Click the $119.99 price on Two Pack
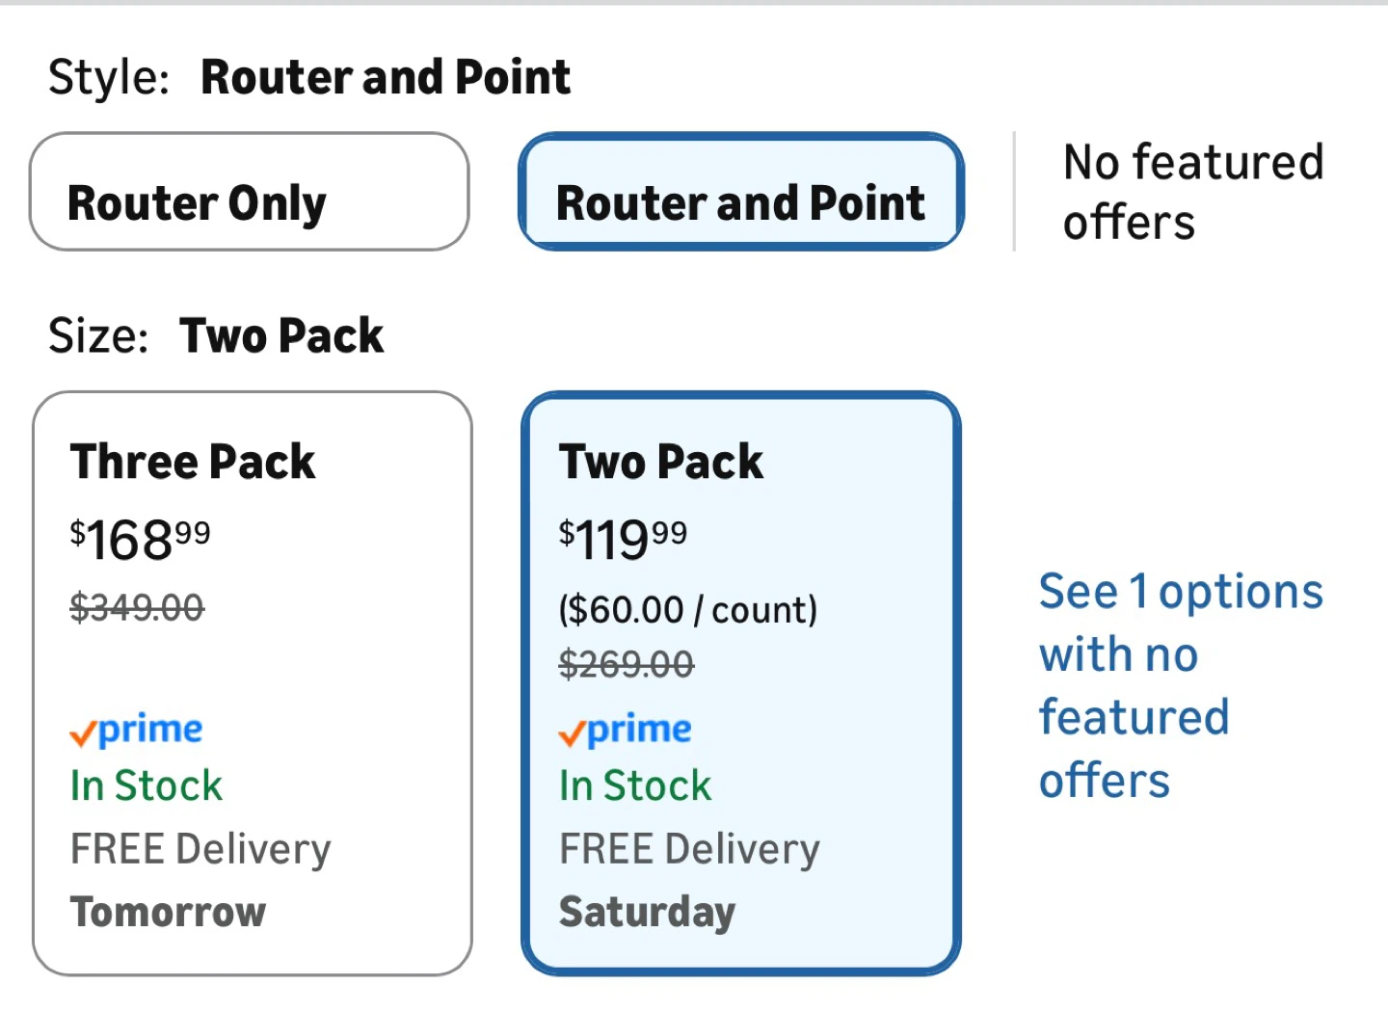This screenshot has height=1011, width=1388. (x=624, y=539)
